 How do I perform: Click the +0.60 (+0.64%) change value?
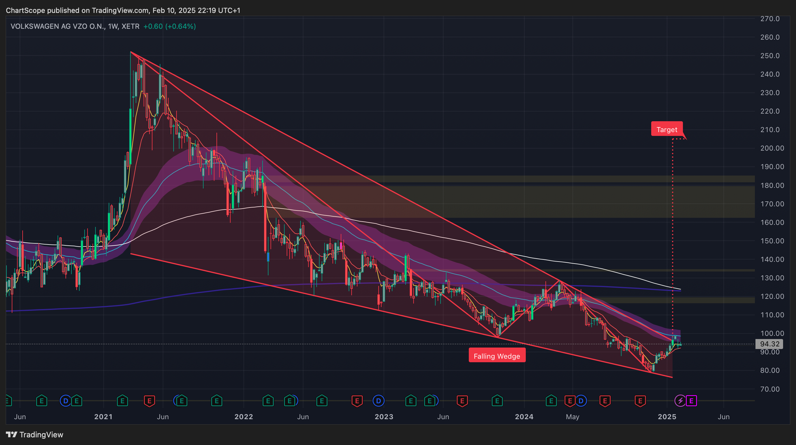point(169,26)
